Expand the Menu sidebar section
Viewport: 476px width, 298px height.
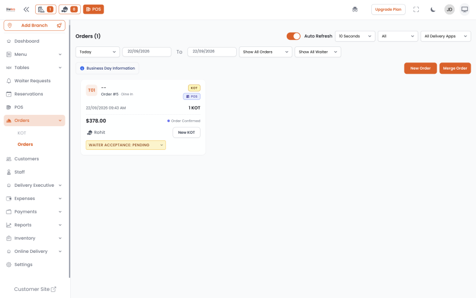click(x=35, y=54)
